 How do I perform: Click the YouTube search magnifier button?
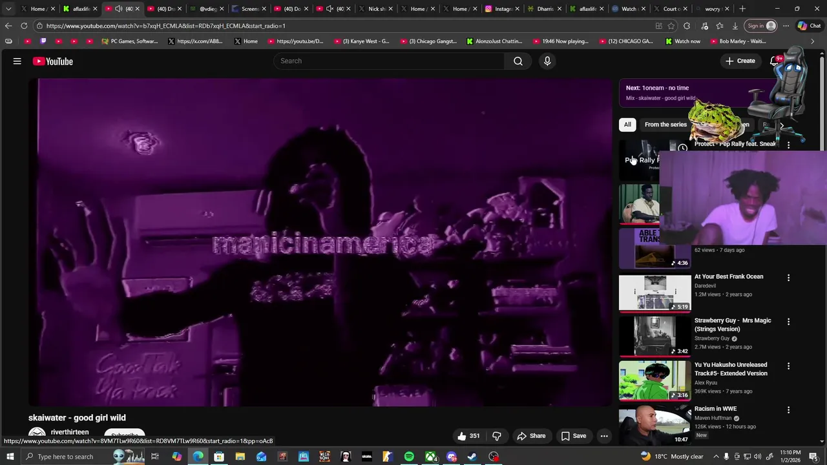[x=518, y=61]
